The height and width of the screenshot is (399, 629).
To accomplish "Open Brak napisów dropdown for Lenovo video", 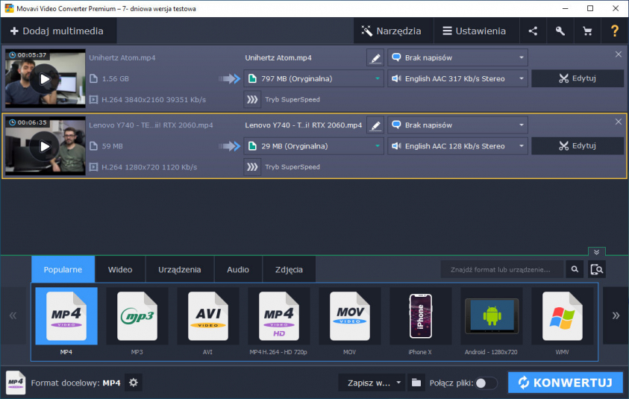I will point(457,125).
